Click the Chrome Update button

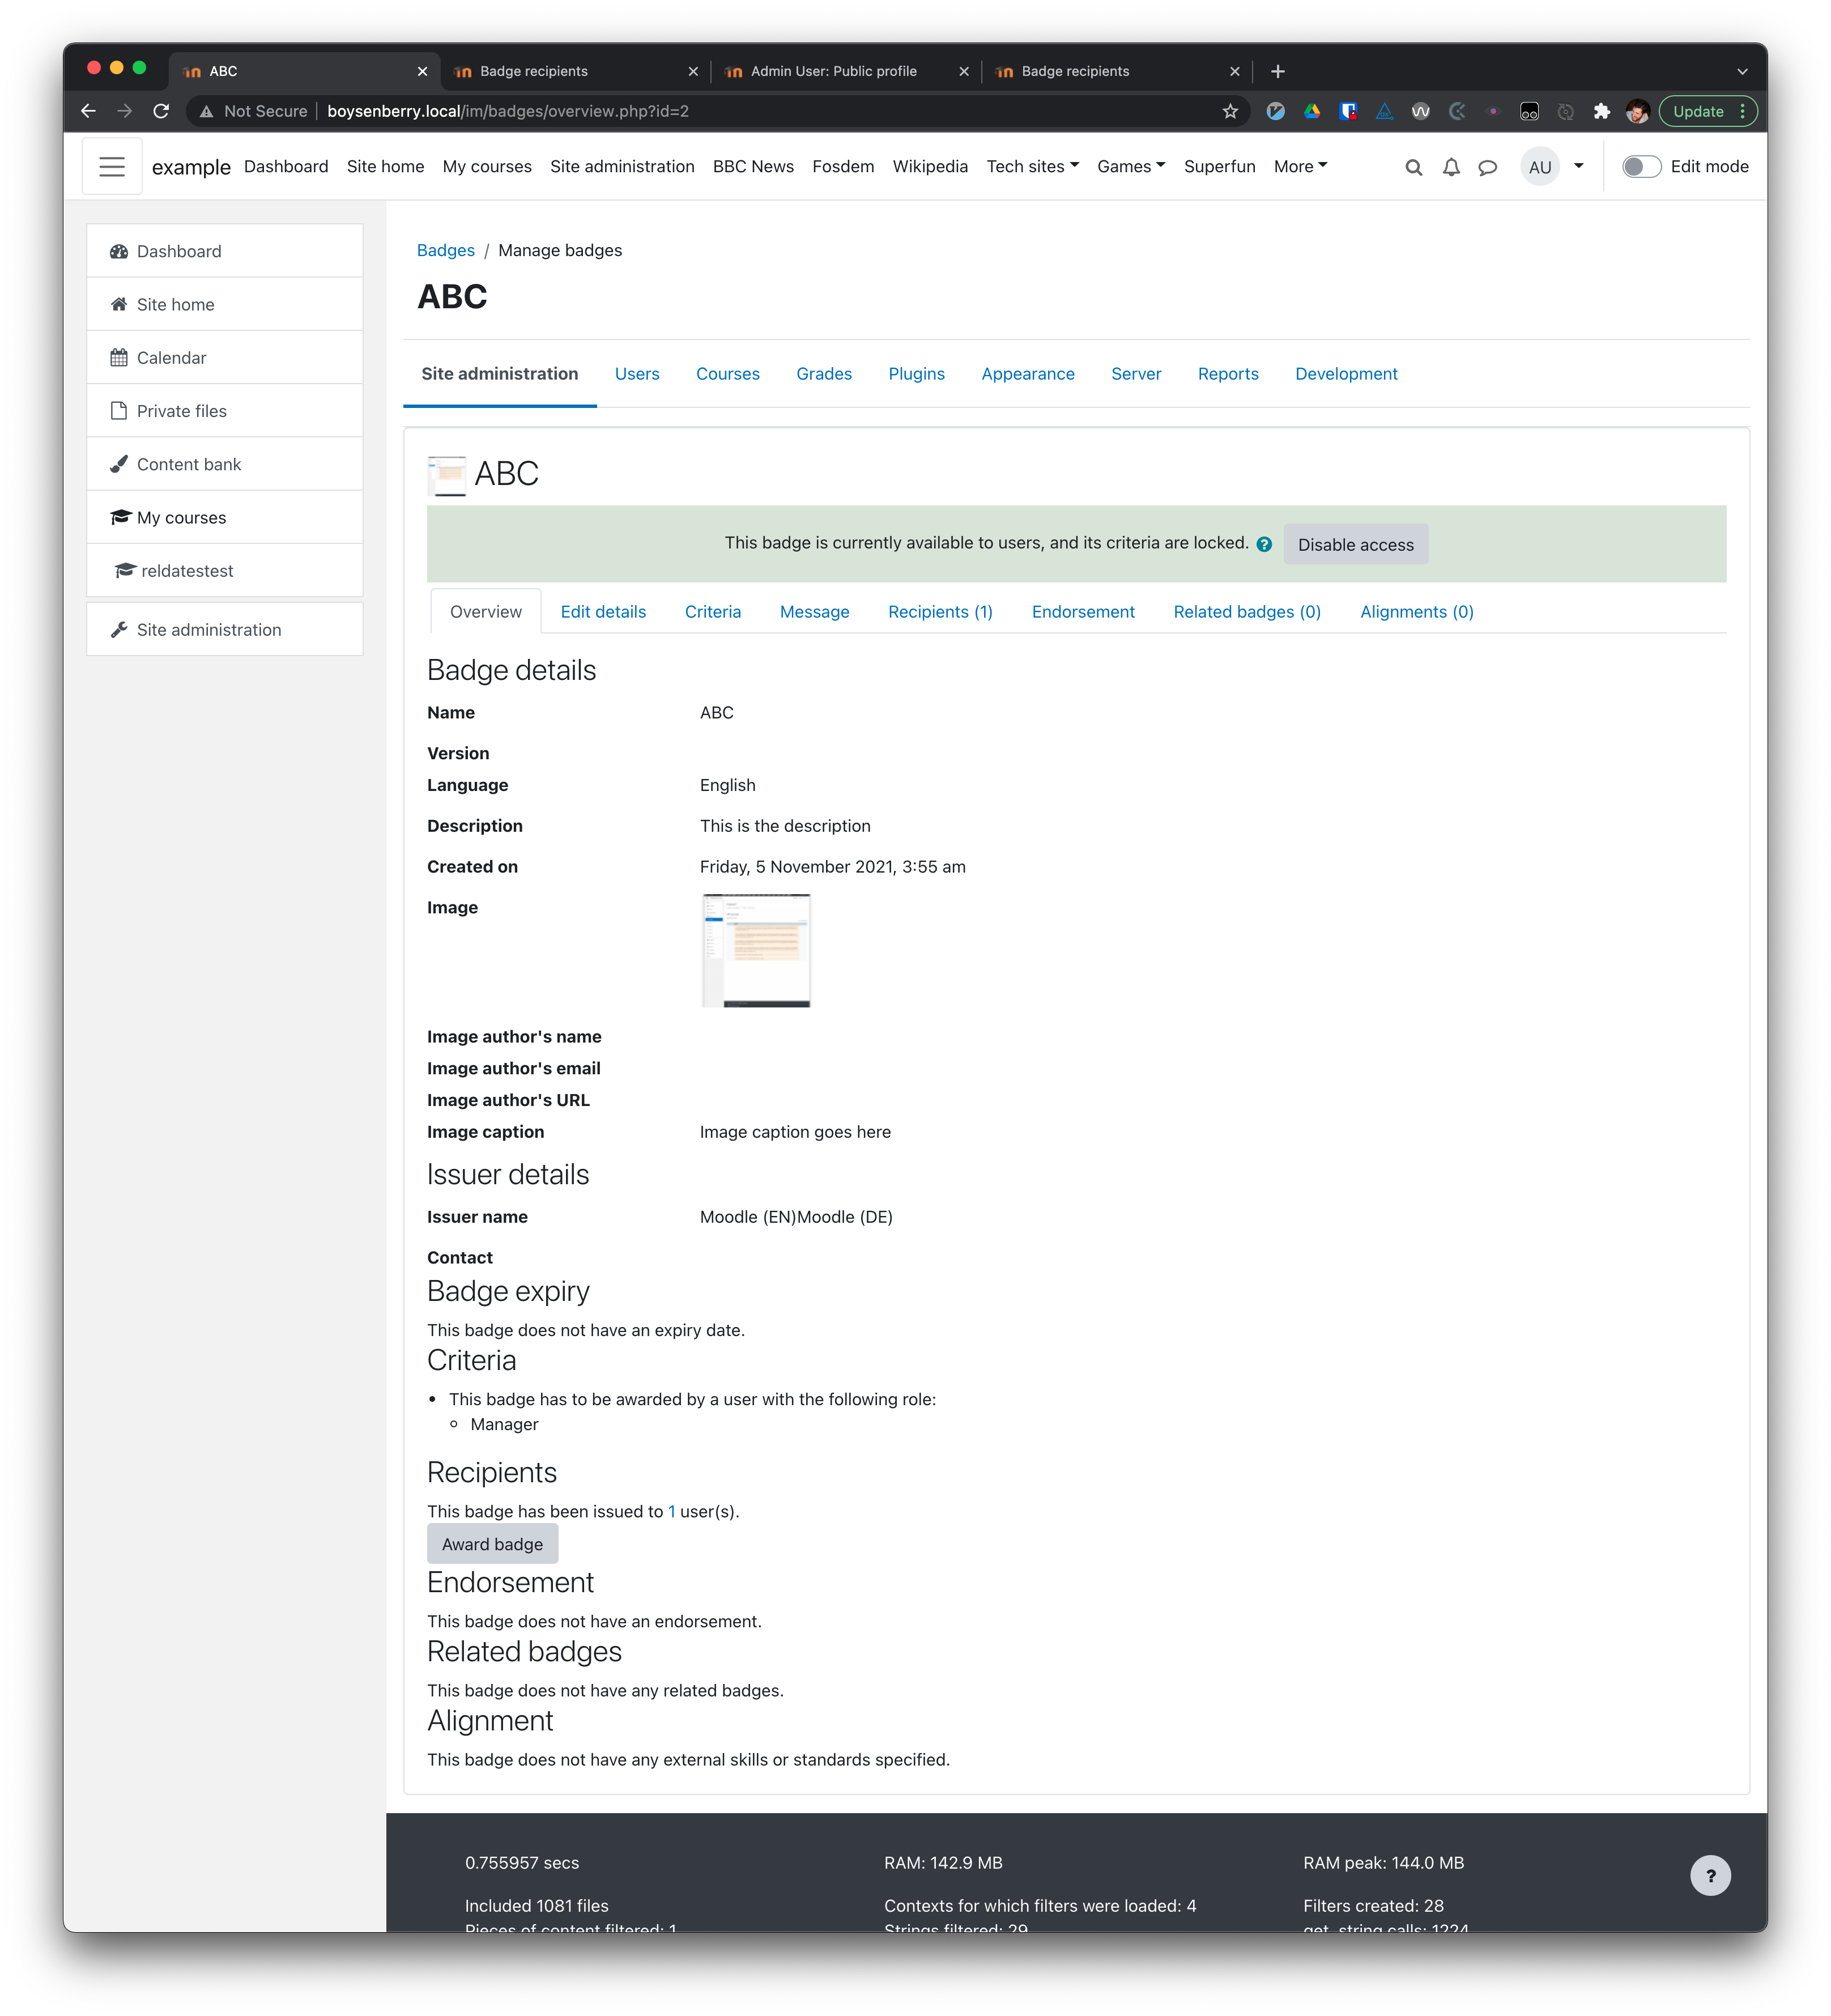1707,111
